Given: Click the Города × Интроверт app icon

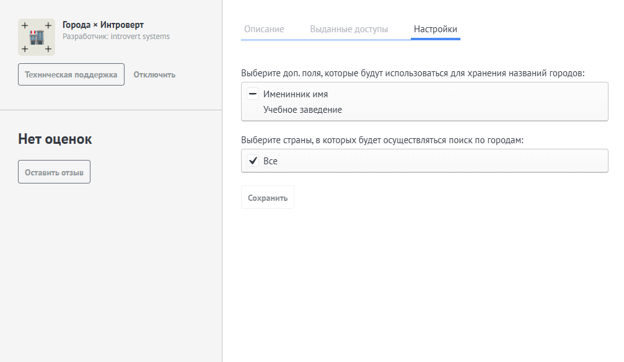Looking at the screenshot, I should point(37,37).
